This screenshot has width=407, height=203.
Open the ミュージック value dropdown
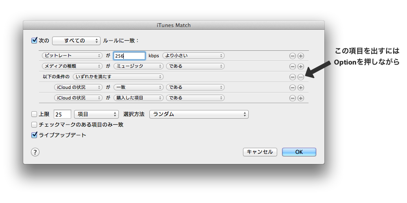point(139,66)
